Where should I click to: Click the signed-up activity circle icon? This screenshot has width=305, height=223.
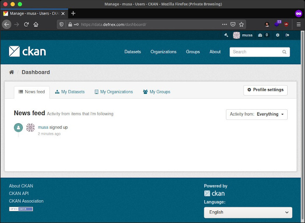(x=18, y=128)
